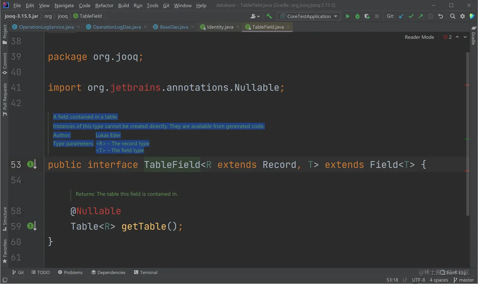Open the Problems tool window
478x284 pixels.
[x=70, y=272]
